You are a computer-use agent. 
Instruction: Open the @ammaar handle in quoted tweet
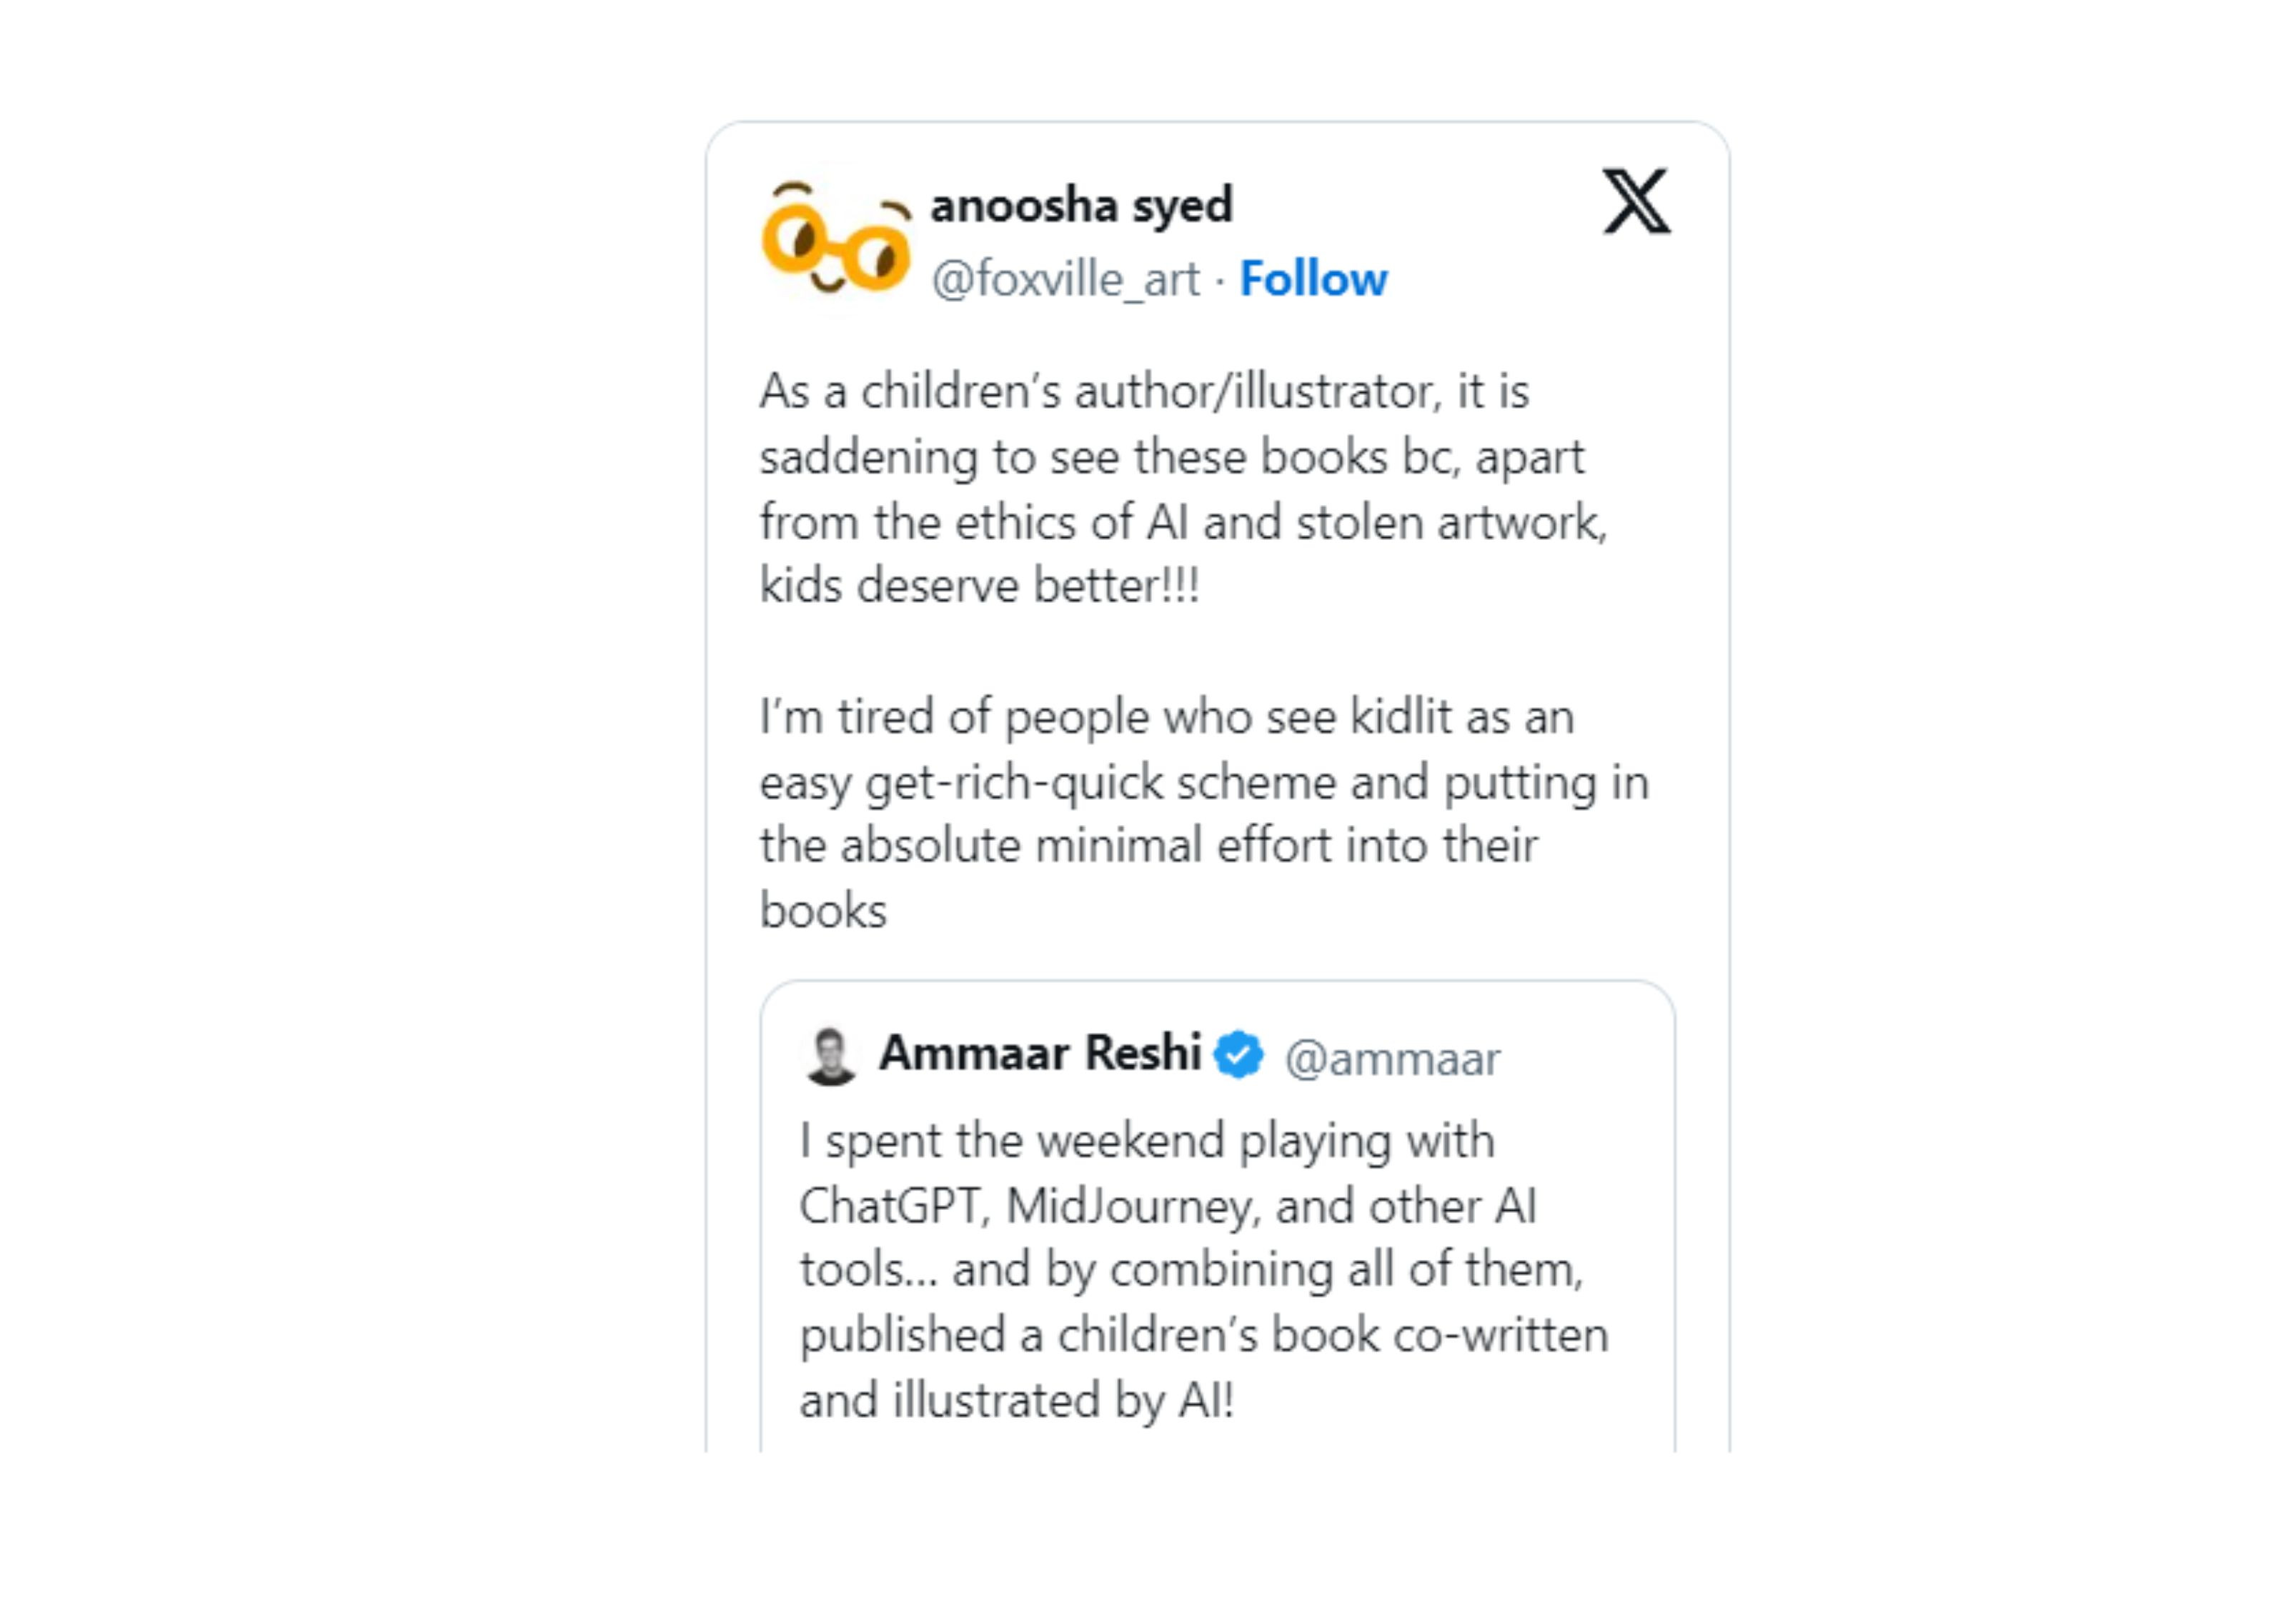pos(1392,1059)
